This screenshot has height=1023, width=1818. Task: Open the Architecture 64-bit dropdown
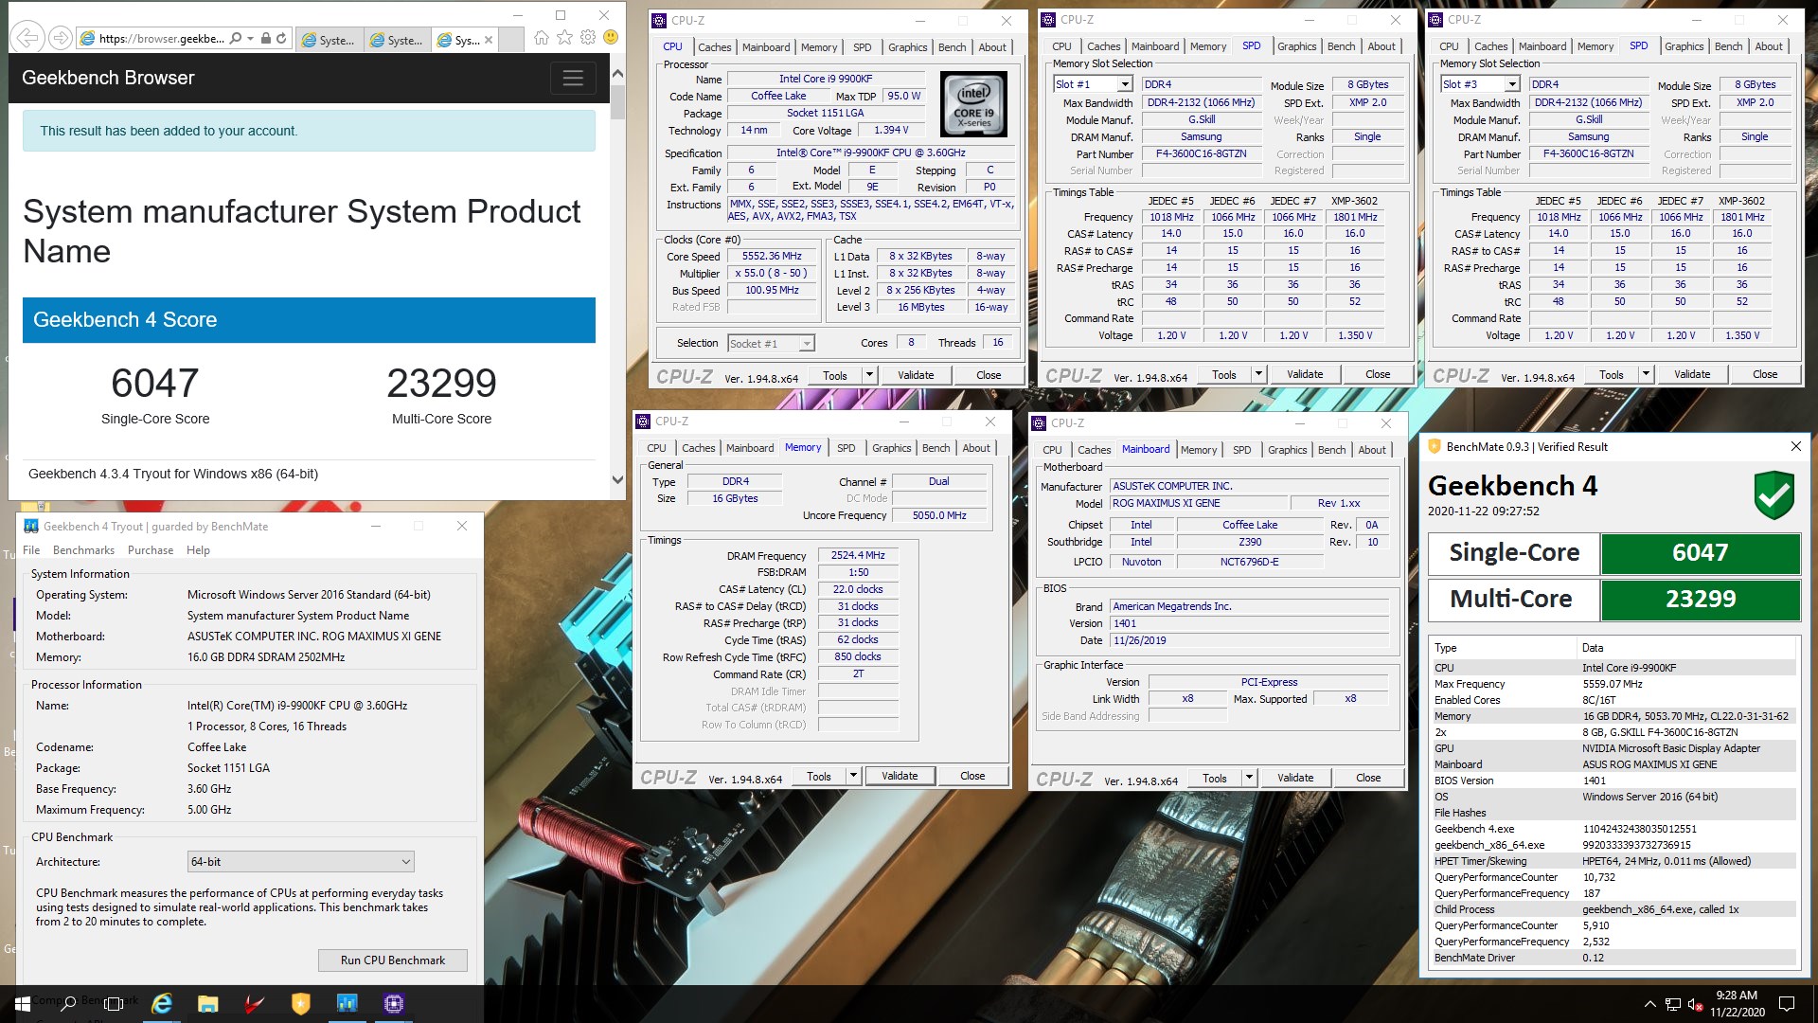point(300,862)
